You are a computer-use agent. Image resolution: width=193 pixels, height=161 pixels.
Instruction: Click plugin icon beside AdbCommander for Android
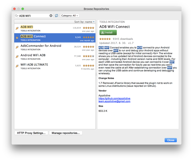point(17,47)
